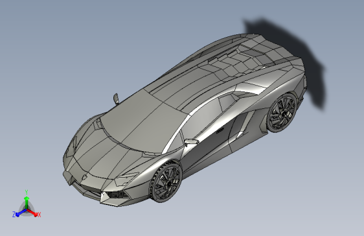Click the green Y axis arrow of the triad
The width and height of the screenshot is (364, 236).
27,202
